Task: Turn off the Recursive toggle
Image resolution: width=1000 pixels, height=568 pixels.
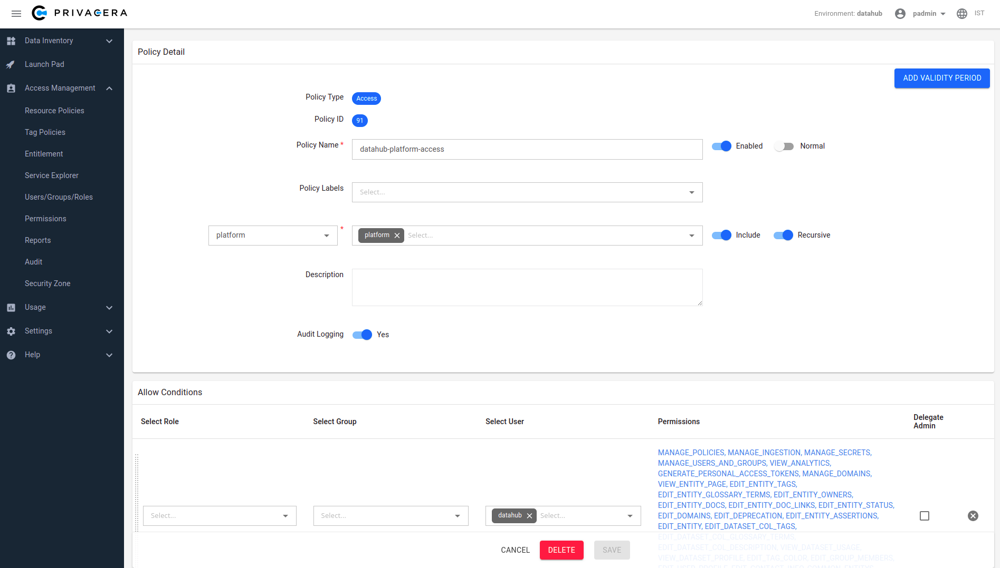Action: tap(783, 235)
